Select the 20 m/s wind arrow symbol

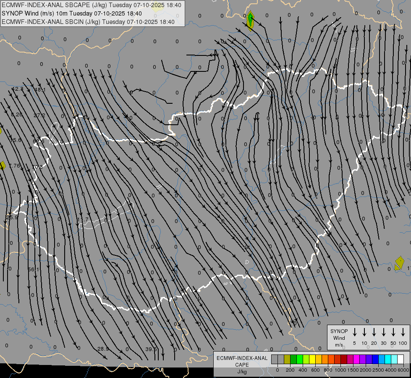click(x=374, y=333)
